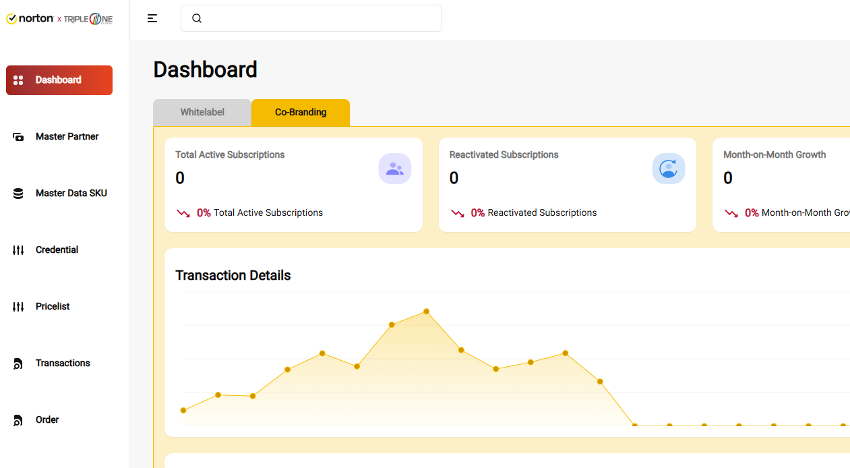Screen dimensions: 850x468
Task: Click the Master Partner wallet icon
Action: click(19, 137)
